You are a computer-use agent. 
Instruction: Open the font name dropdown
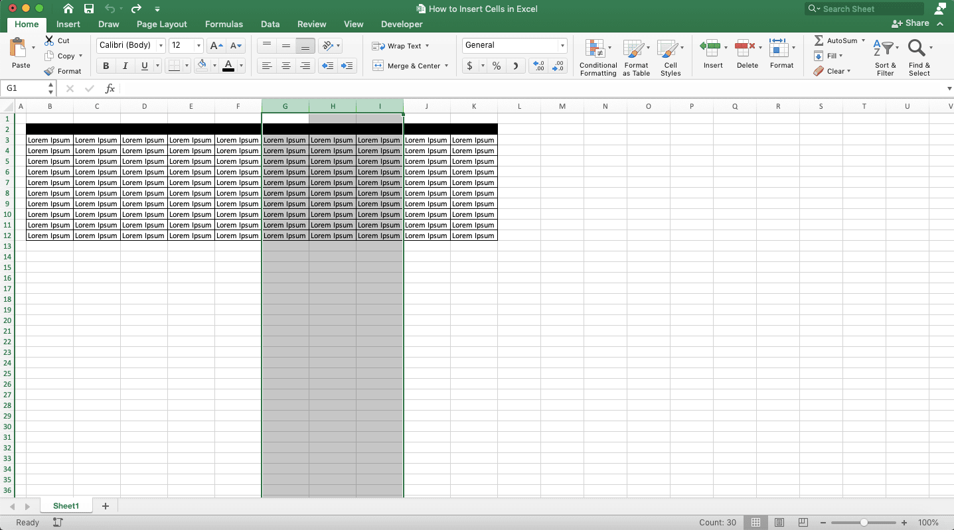pos(161,46)
